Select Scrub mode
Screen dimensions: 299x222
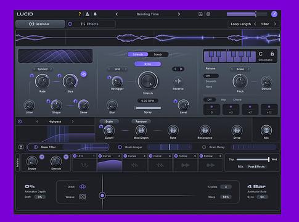click(x=158, y=54)
